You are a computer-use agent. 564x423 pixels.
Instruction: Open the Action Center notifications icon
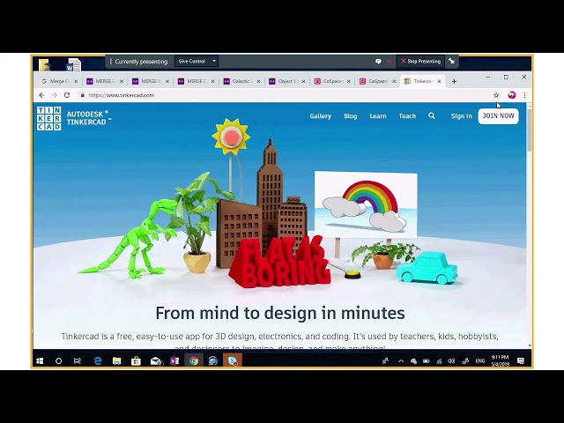[x=521, y=360]
